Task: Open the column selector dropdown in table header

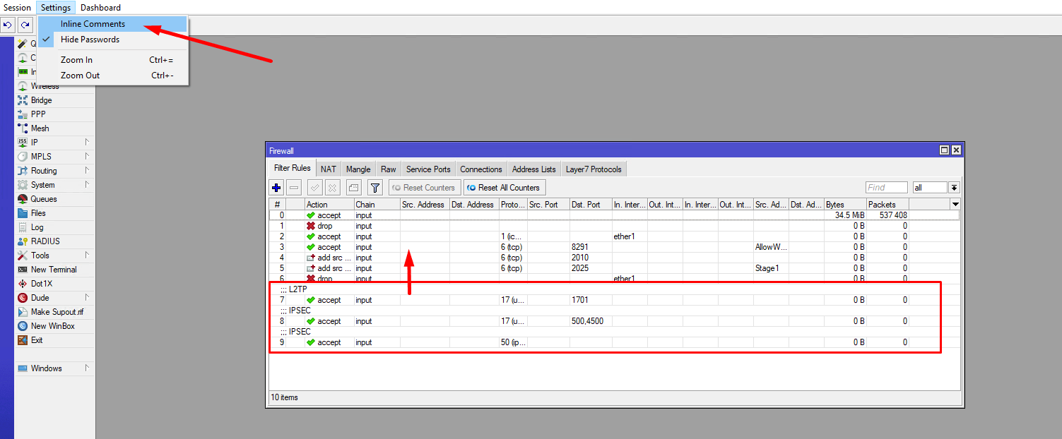Action: point(955,205)
